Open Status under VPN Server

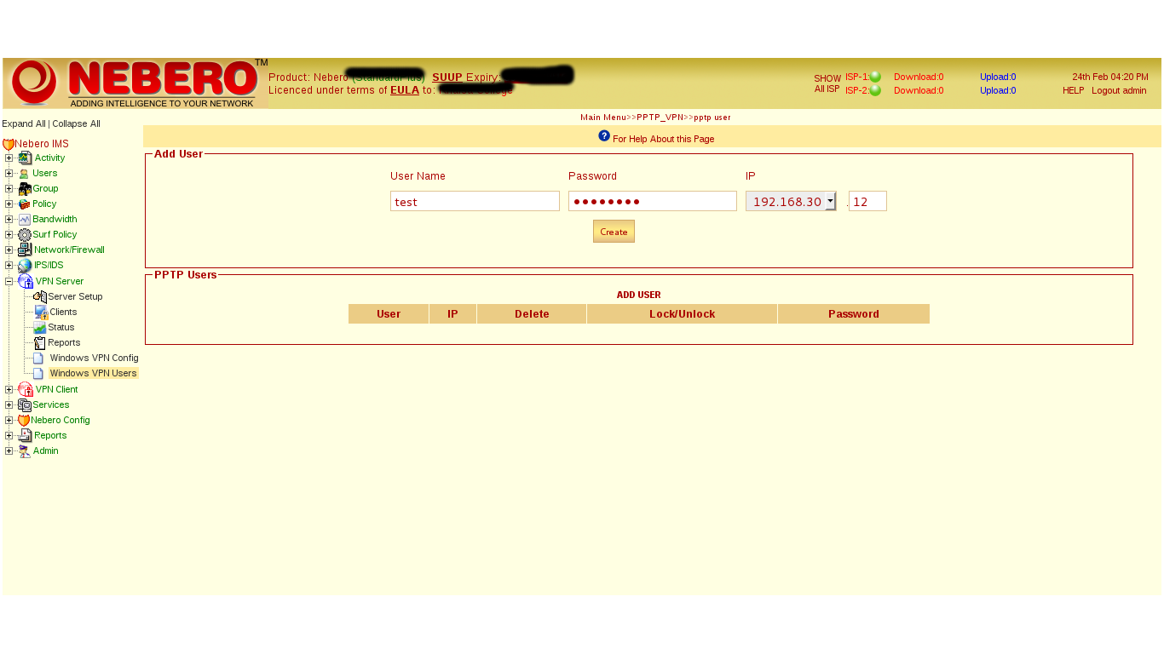pos(61,328)
